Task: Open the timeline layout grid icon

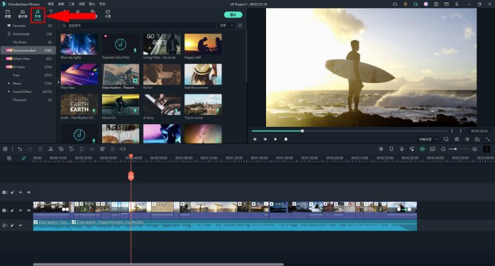Action: (x=5, y=149)
